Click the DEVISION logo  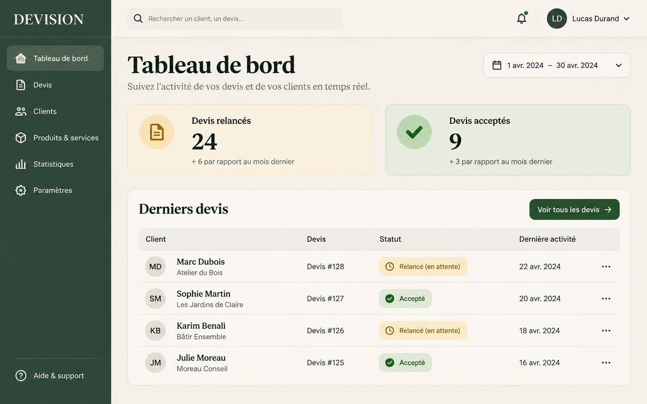tap(49, 19)
